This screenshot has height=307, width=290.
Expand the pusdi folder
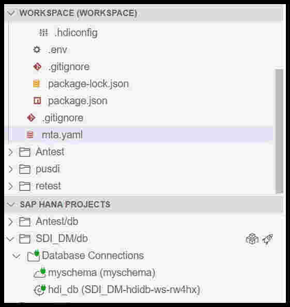pos(10,169)
